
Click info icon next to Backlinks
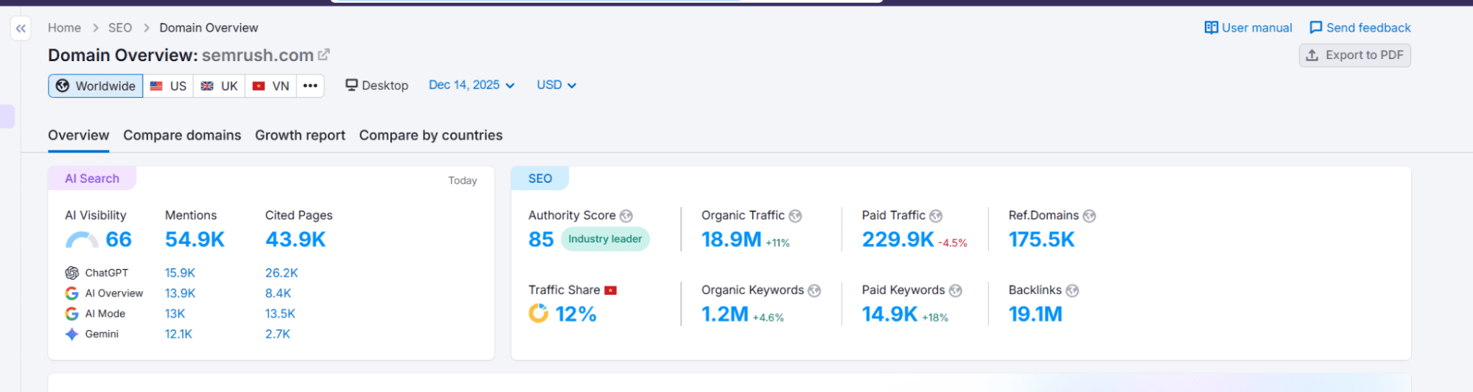click(x=1072, y=290)
